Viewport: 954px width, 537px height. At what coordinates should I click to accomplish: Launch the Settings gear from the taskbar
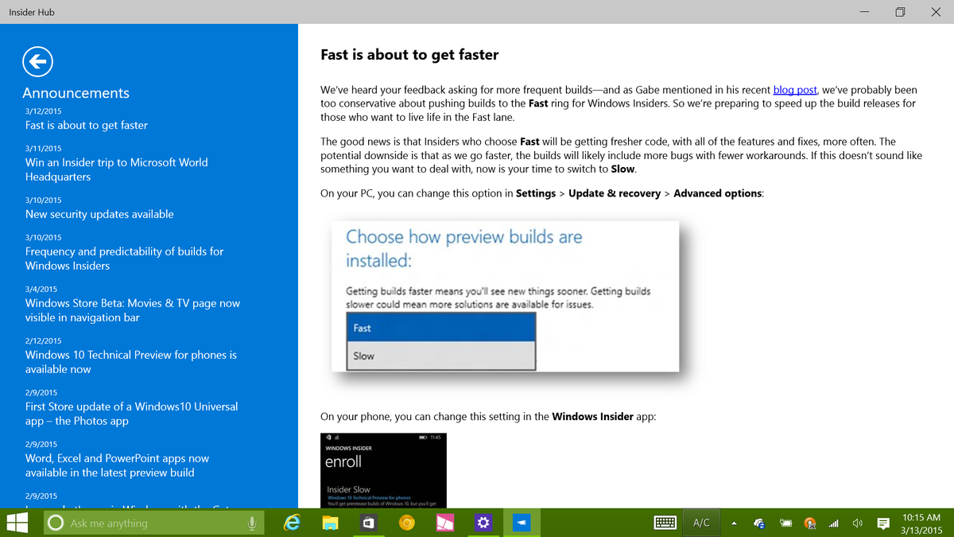click(x=483, y=523)
